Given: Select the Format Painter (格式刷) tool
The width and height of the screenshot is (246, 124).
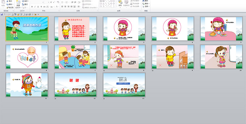Looking at the screenshot, I should (x=10, y=8).
